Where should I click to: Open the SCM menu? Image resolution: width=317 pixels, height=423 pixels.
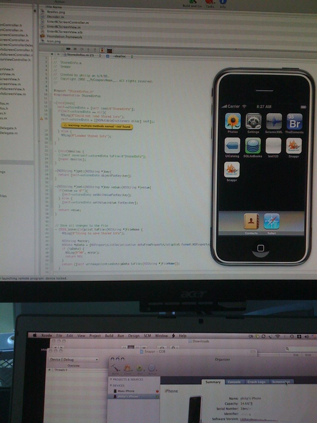147,336
